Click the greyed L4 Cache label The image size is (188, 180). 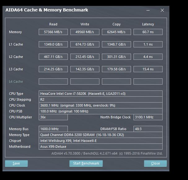16,81
